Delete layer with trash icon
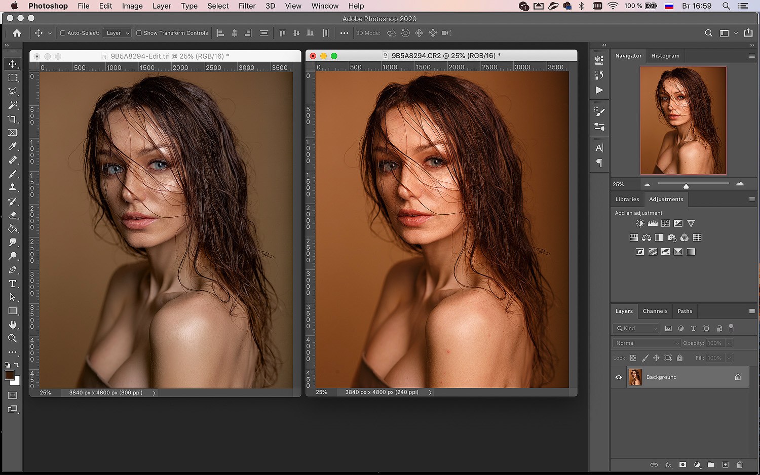Screen dimensions: 760x475 click(x=740, y=464)
